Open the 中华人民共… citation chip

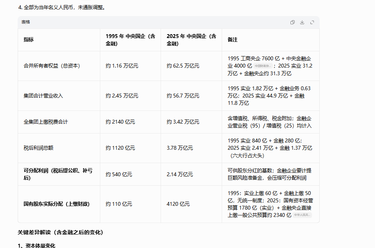coord(302,215)
